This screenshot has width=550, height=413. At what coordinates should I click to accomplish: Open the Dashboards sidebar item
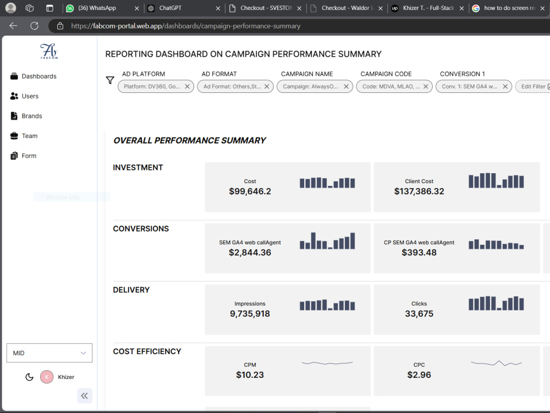[34, 76]
